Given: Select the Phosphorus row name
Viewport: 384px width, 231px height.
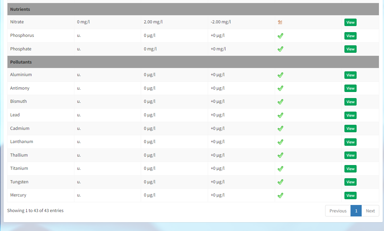Looking at the screenshot, I should coord(22,35).
